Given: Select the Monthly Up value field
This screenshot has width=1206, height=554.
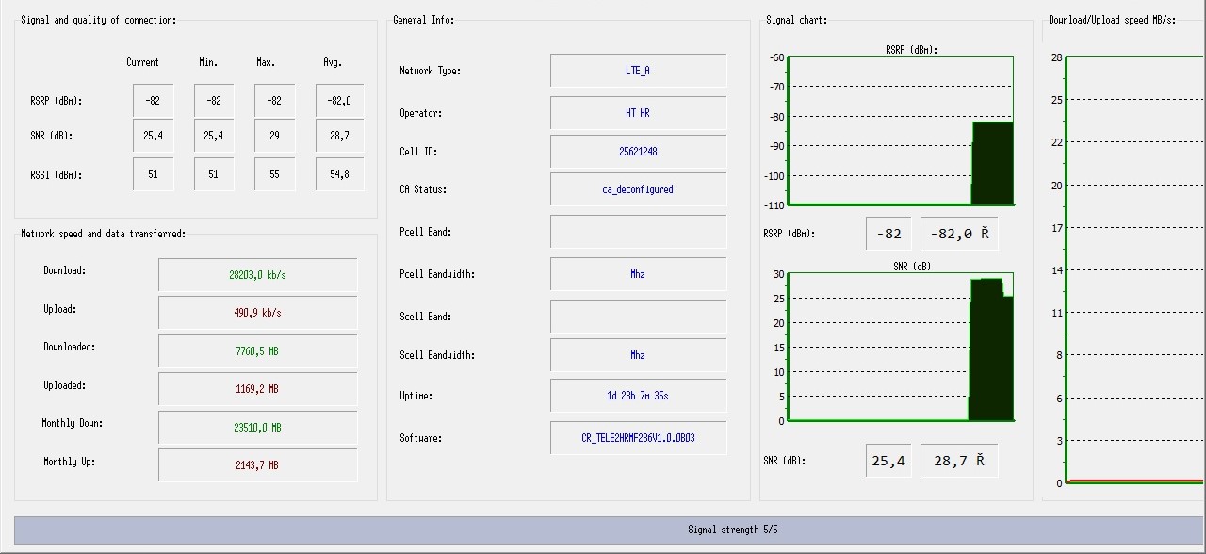Looking at the screenshot, I should click(x=257, y=465).
